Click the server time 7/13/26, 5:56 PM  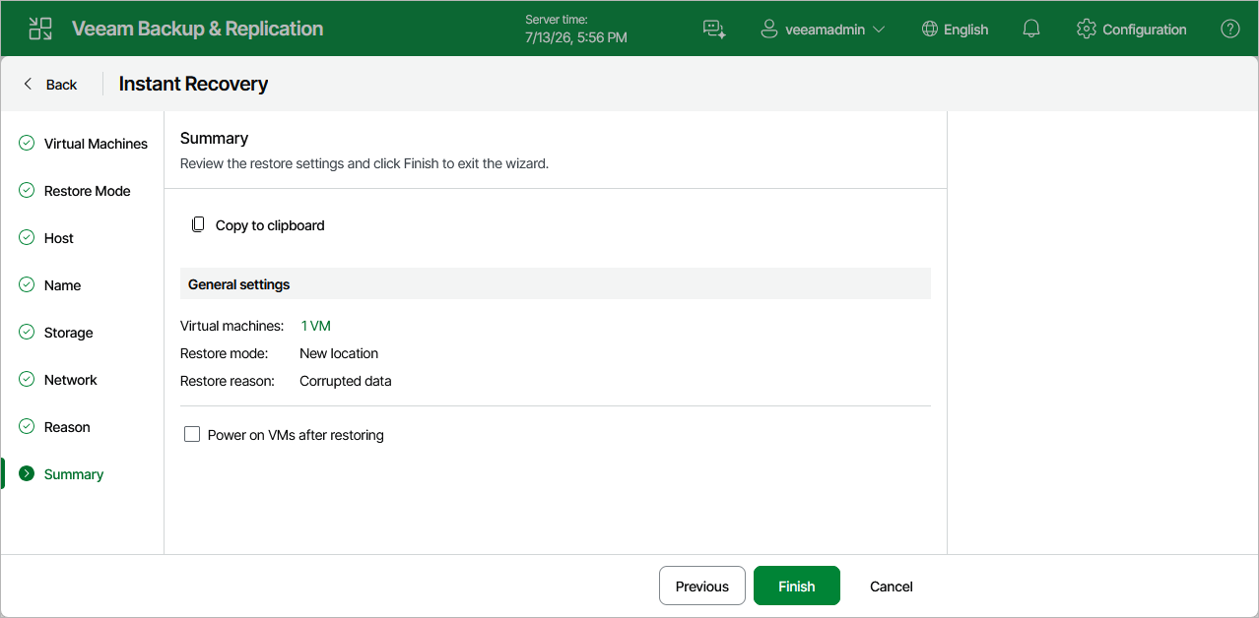pos(576,37)
